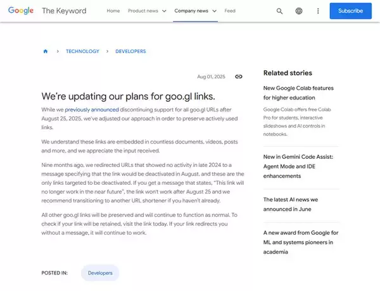The width and height of the screenshot is (380, 291).
Task: Expand the Company news dropdown
Action: [x=195, y=11]
